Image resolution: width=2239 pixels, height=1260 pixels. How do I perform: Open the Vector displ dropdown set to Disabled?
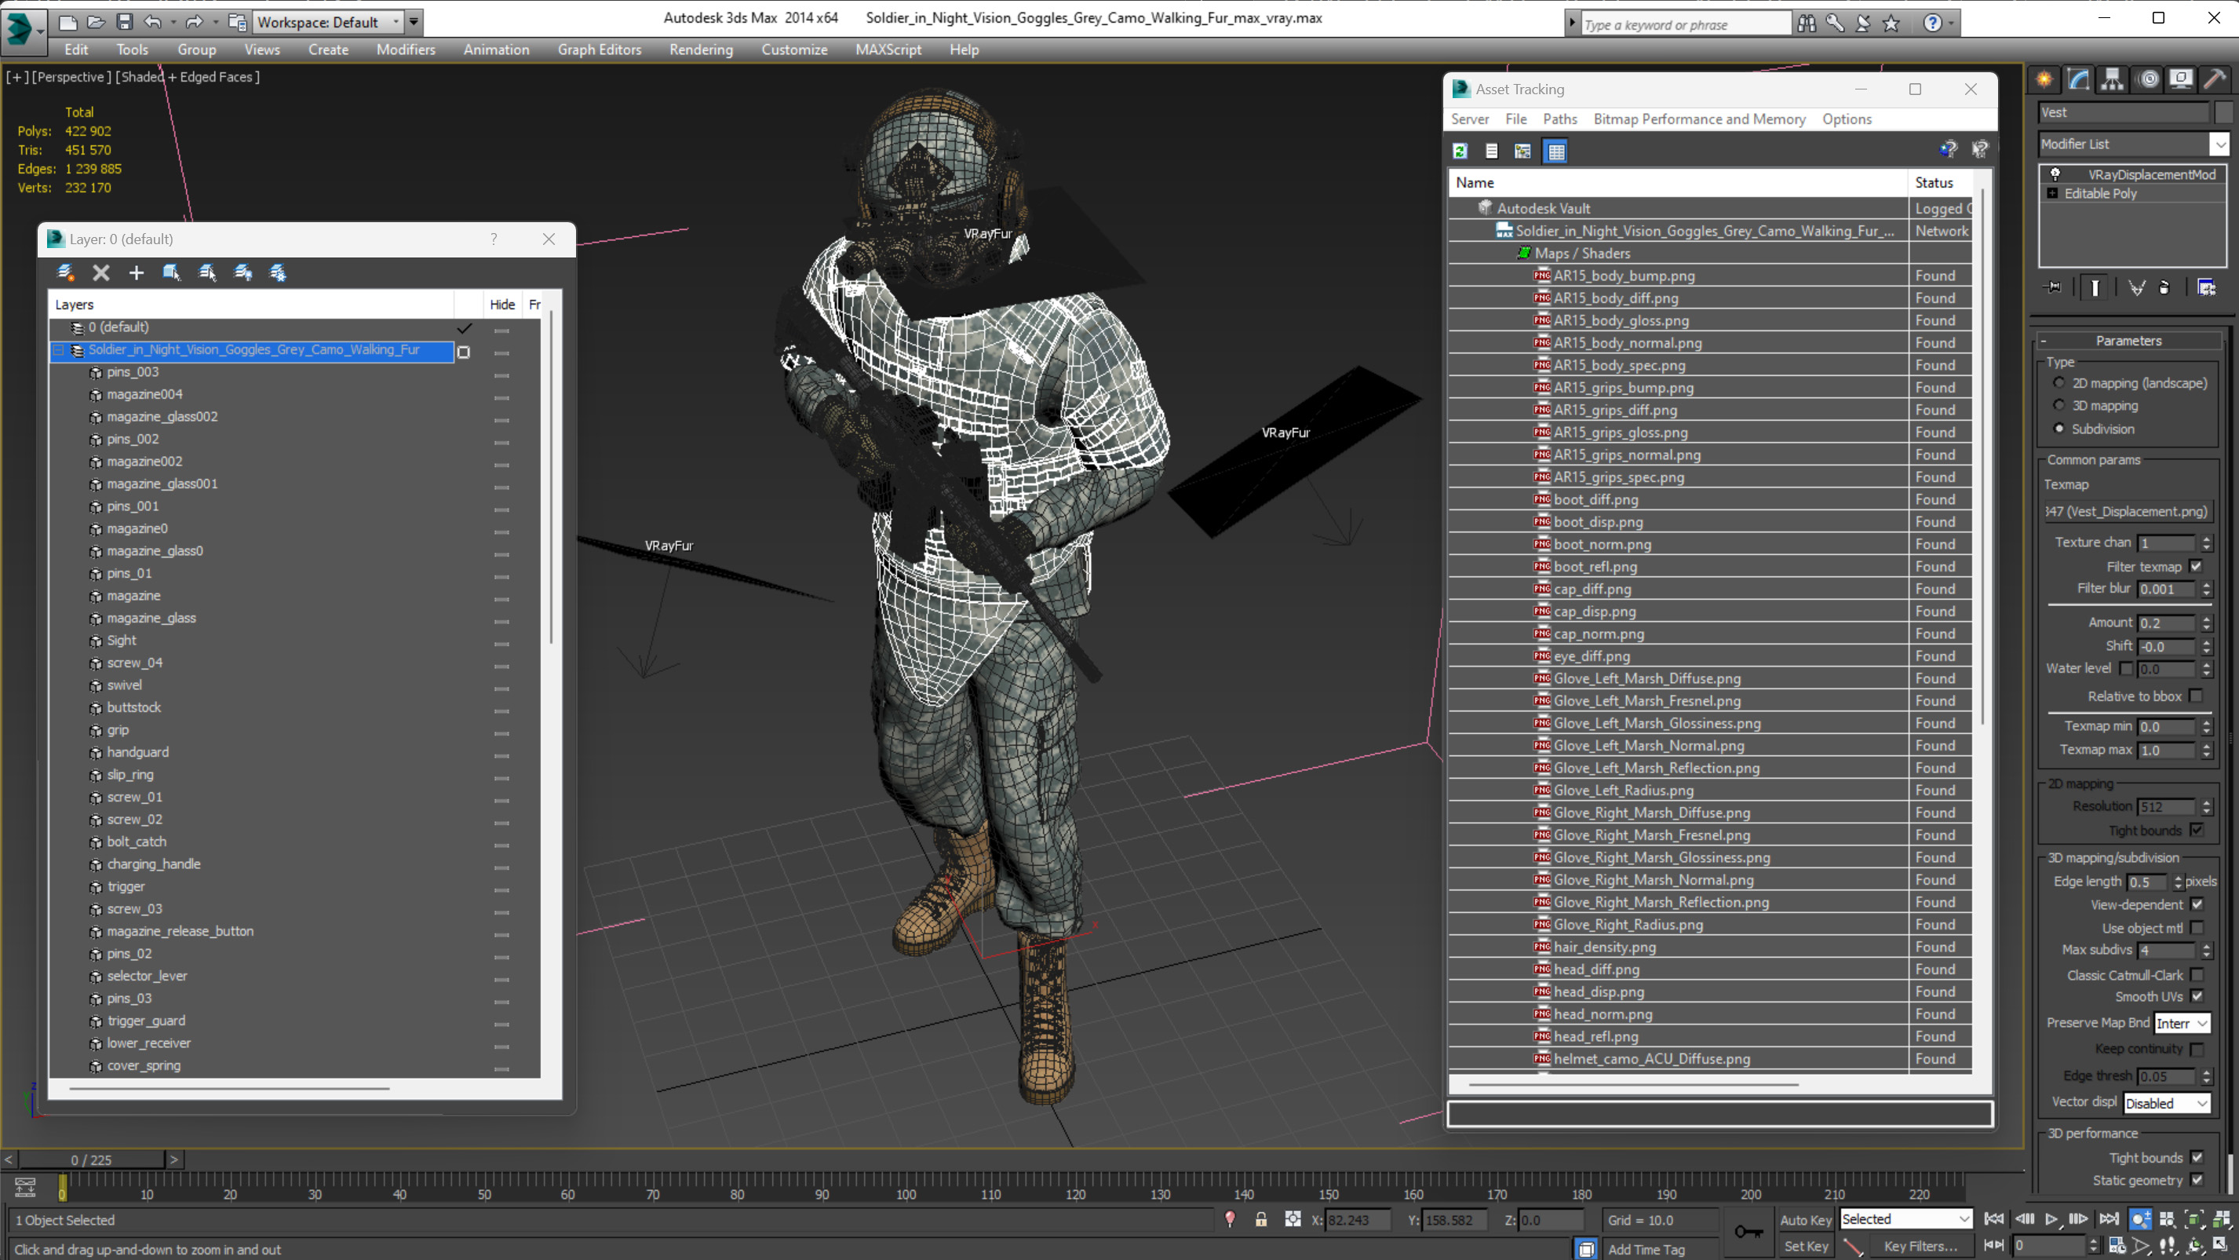click(x=2166, y=1104)
